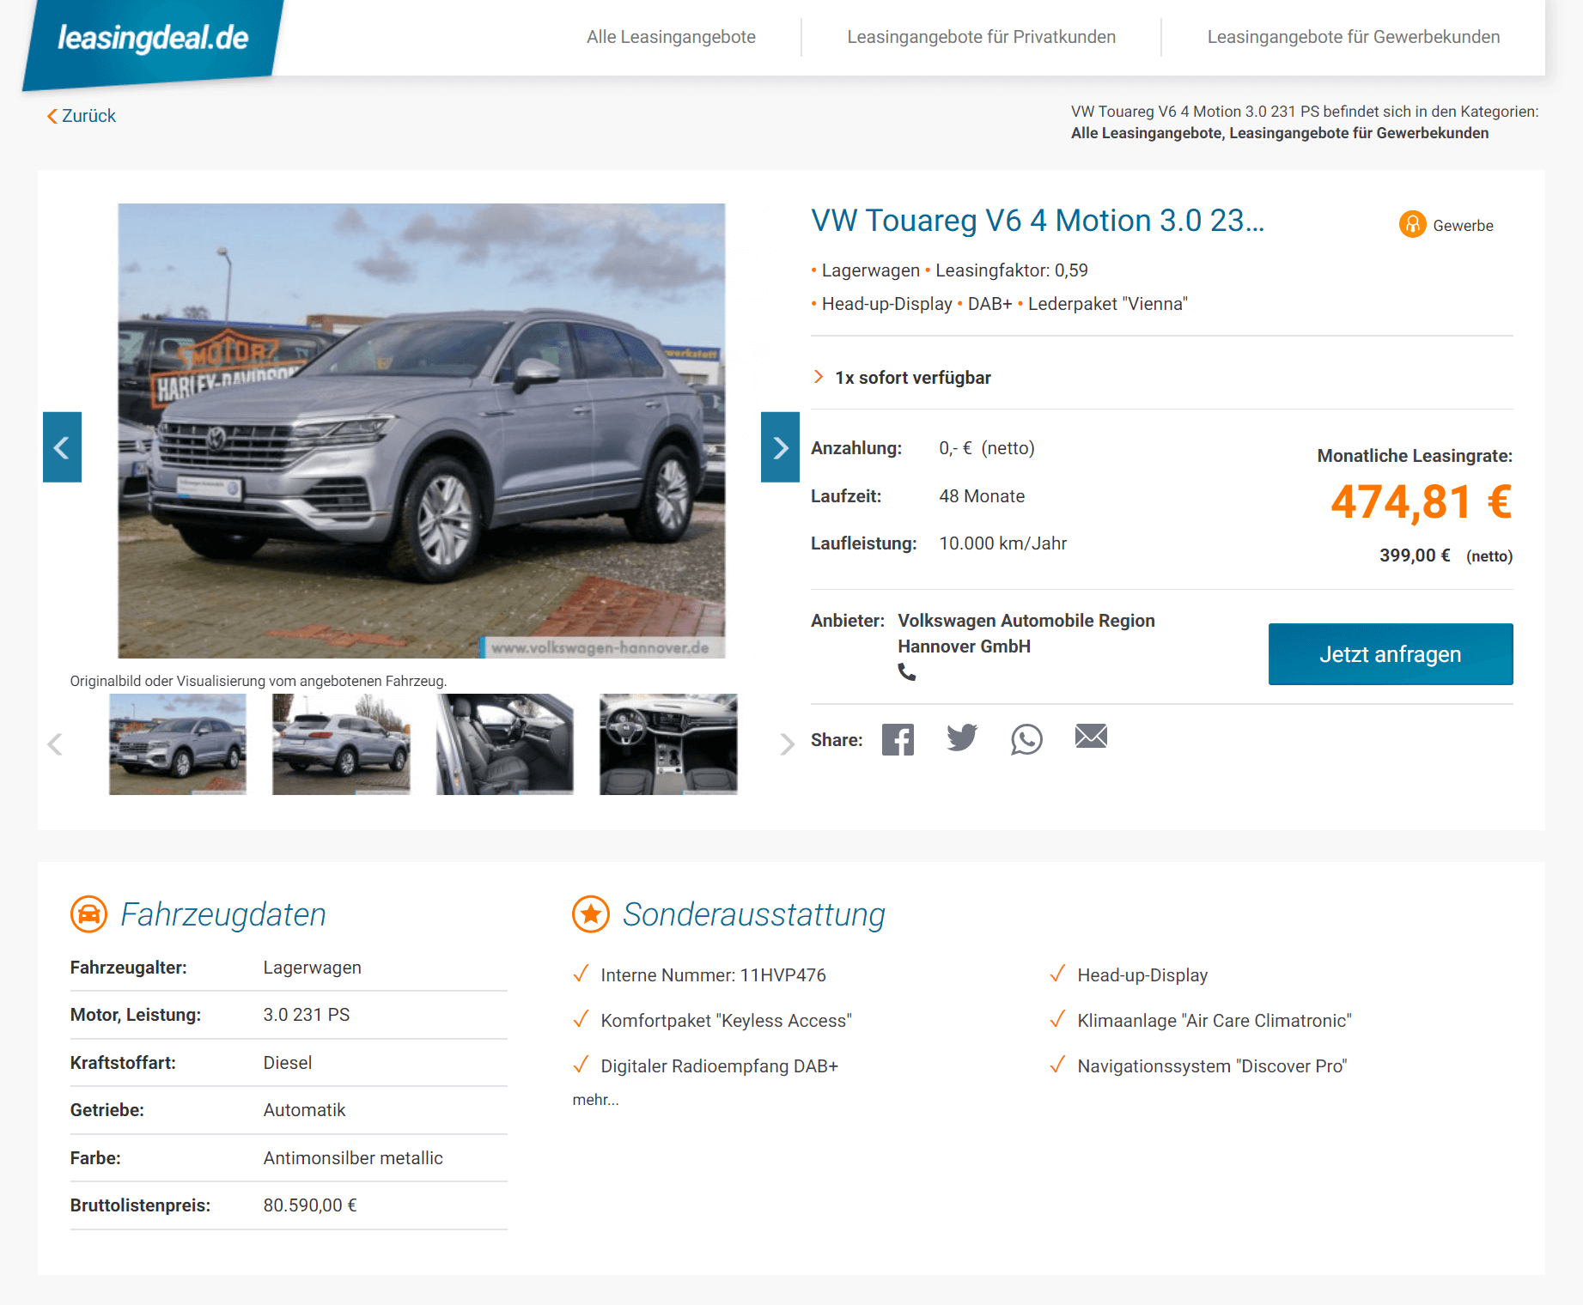1583x1305 pixels.
Task: Open Leasingangebote für Gewerbekunden
Action: [1353, 37]
